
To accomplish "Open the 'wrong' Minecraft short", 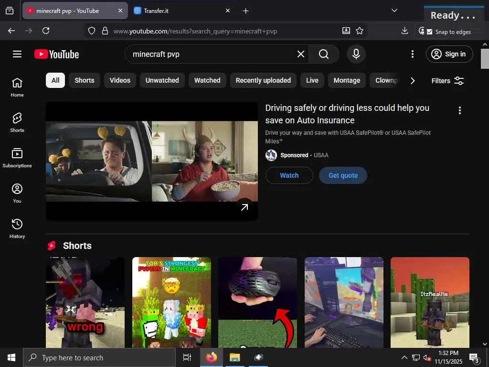I will coord(85,302).
